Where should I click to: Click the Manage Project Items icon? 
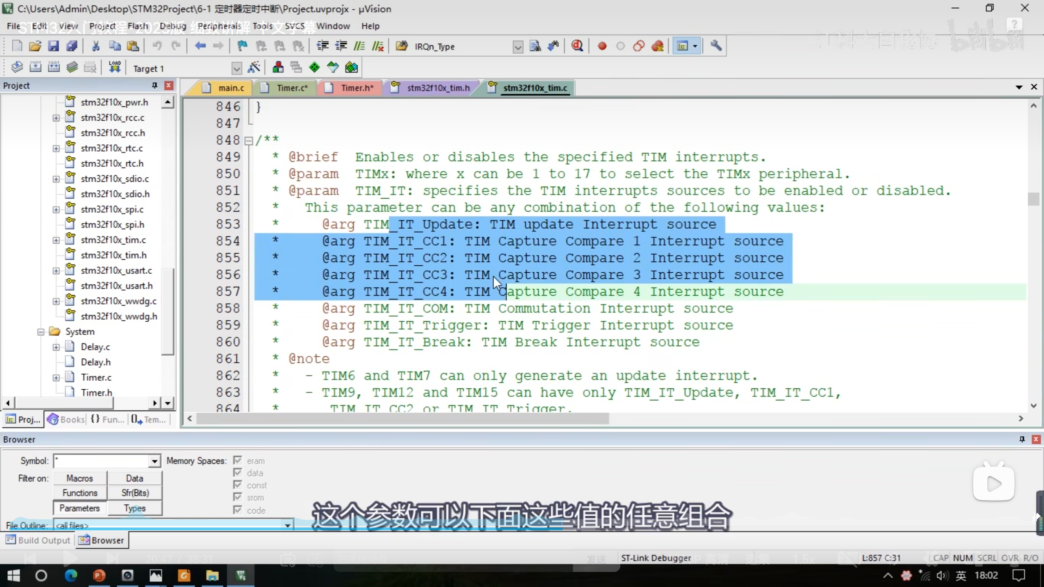click(x=278, y=68)
